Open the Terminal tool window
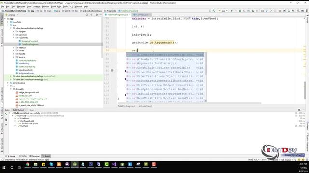The height and width of the screenshot is (173, 309). click(x=35, y=156)
